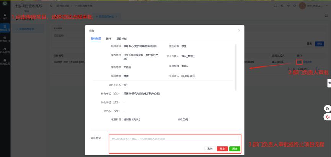Screen dimensions: 331x157
Task: Click the dialog's vertical scrollbar
Action: (x=236, y=67)
